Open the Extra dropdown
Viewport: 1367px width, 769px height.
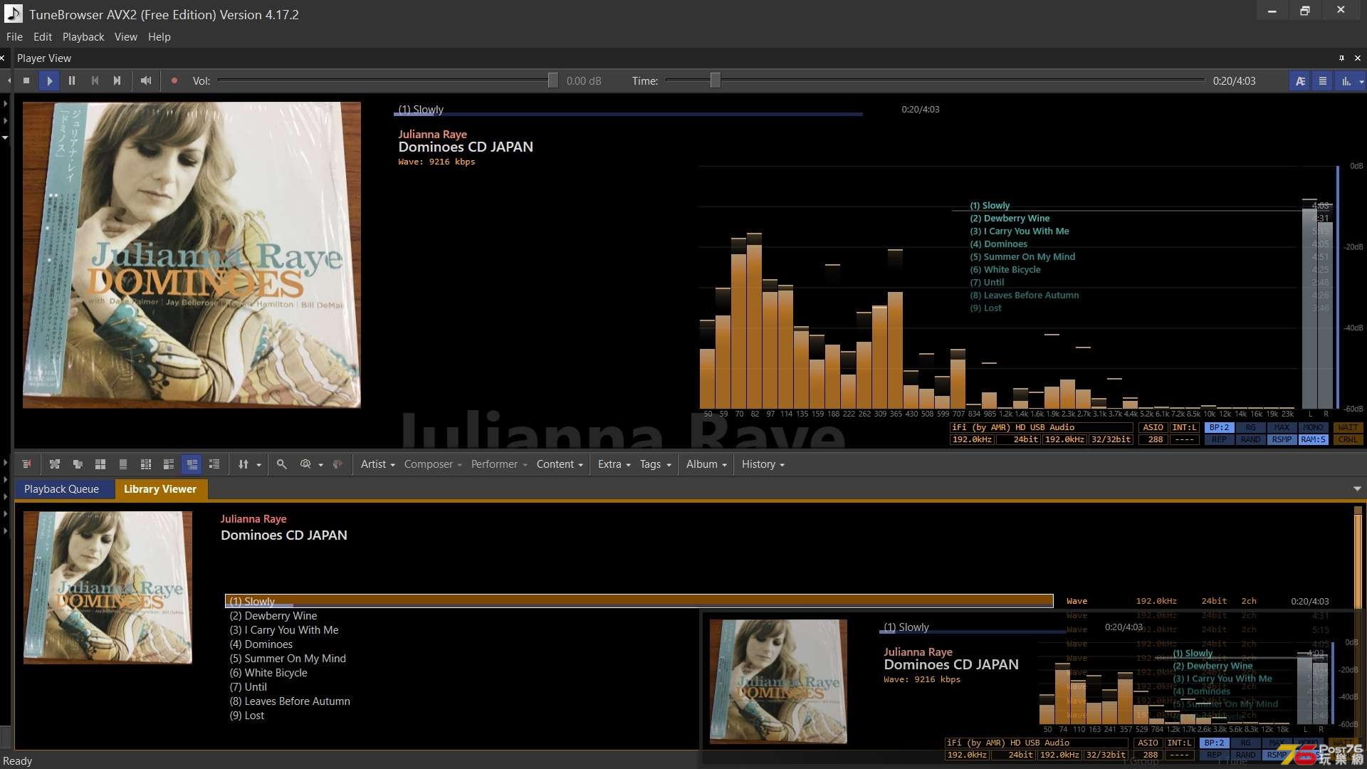[614, 464]
